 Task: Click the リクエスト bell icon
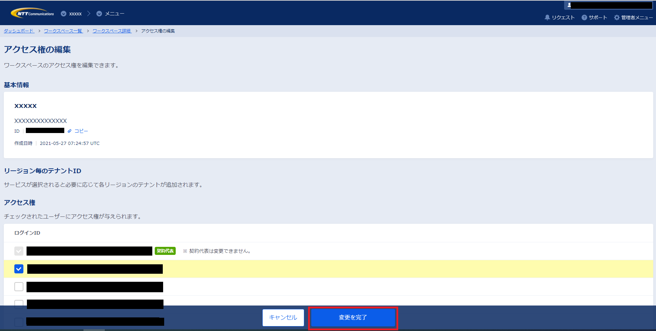click(547, 17)
